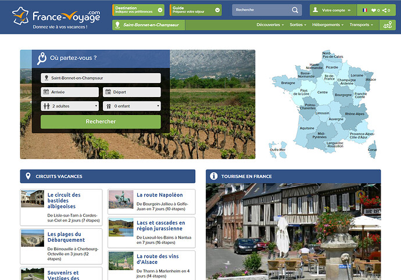The width and height of the screenshot is (401, 280).
Task: Click the heart favorites icon
Action: coord(374,10)
